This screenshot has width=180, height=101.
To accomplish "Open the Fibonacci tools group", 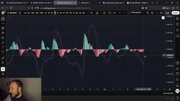I will tap(3, 28).
